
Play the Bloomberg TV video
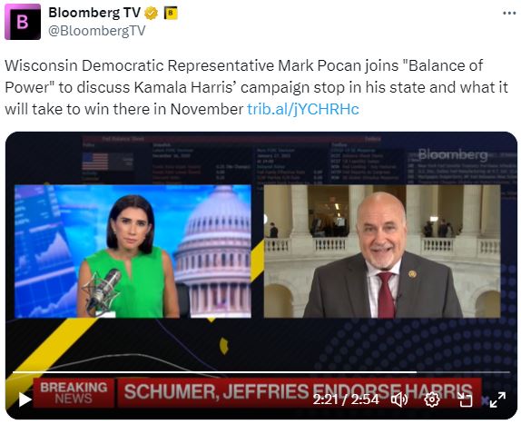click(25, 399)
